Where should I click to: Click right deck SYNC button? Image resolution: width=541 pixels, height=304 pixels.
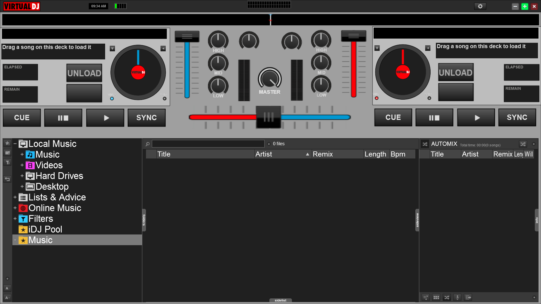[x=517, y=117]
